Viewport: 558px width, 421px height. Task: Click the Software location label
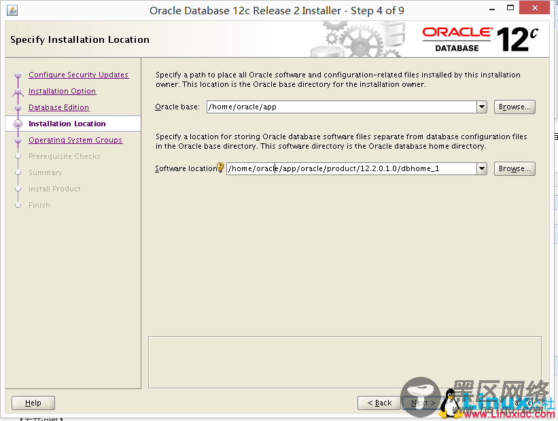[x=186, y=168]
